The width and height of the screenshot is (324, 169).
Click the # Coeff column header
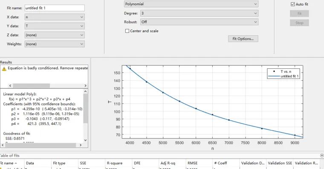tap(226, 163)
